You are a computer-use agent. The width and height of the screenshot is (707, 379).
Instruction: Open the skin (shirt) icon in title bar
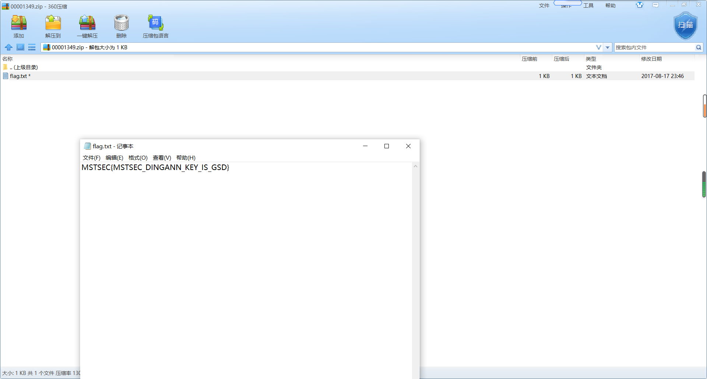pyautogui.click(x=640, y=5)
